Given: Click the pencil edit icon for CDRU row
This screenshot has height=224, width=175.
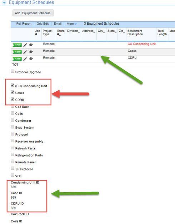Looking at the screenshot, I should coord(25,59).
